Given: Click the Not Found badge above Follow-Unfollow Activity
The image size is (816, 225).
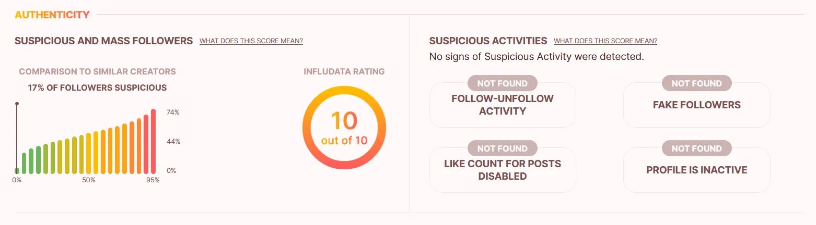Looking at the screenshot, I should (502, 83).
